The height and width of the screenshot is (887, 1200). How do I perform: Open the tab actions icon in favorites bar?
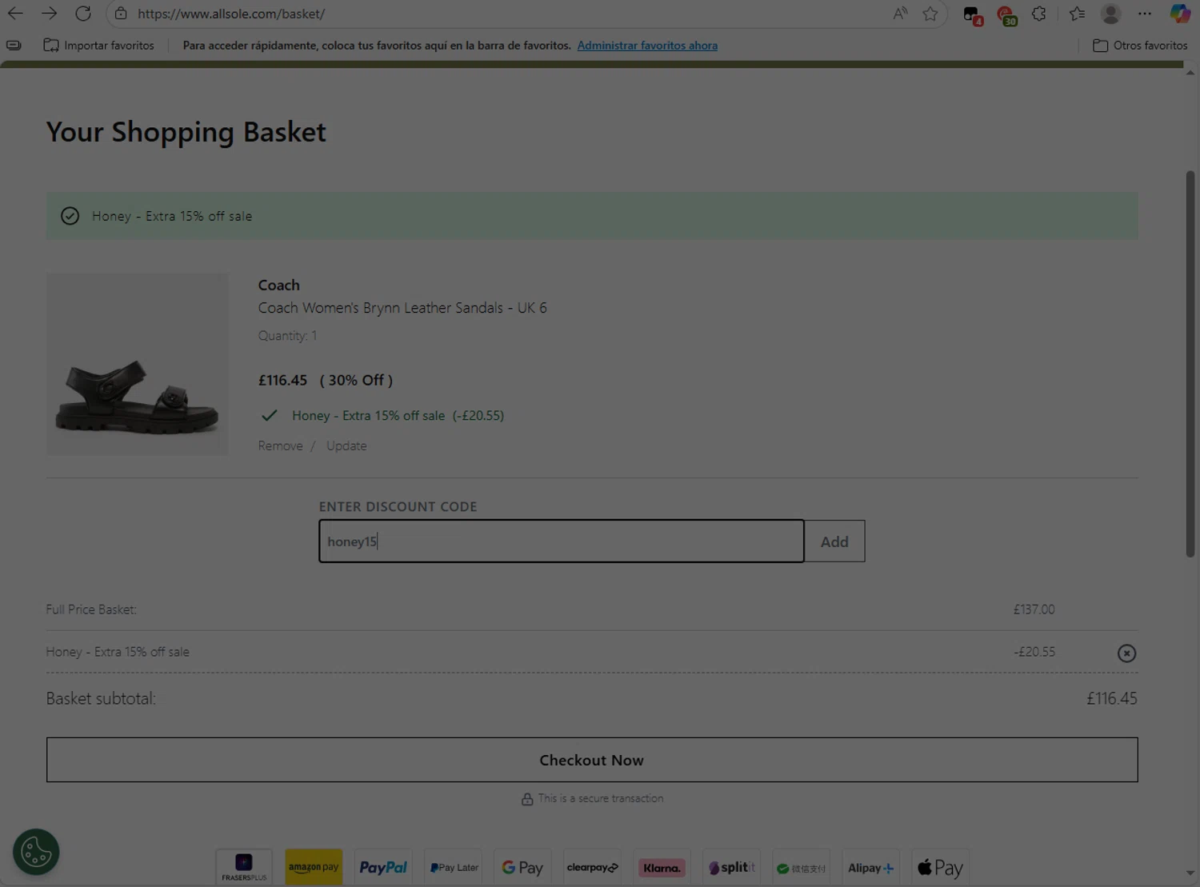14,46
